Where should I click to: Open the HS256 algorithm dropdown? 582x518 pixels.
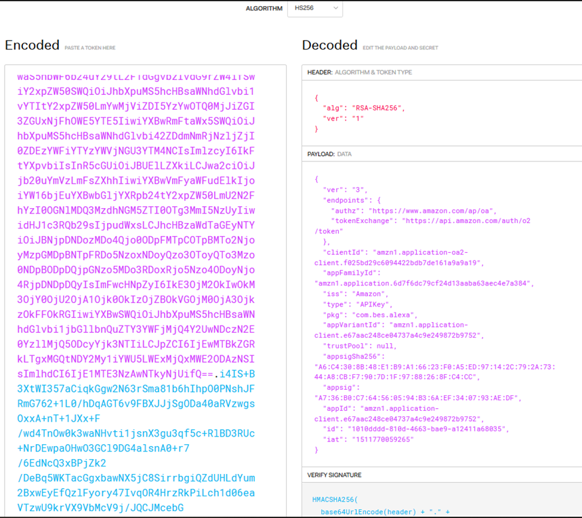tap(315, 8)
